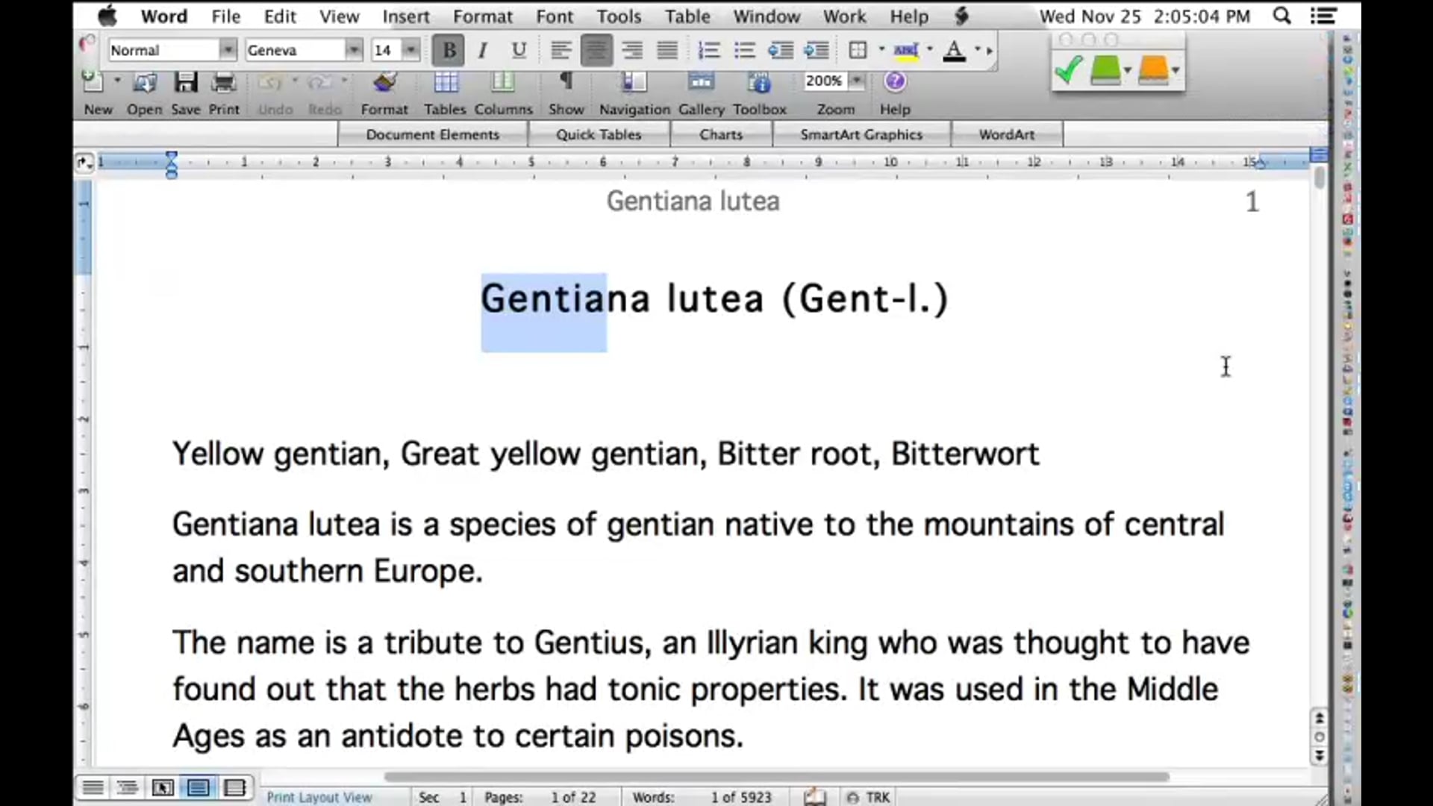Expand the 200% zoom dropdown

coord(857,81)
